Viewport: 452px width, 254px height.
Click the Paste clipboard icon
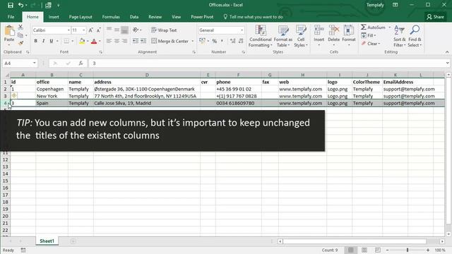9,31
